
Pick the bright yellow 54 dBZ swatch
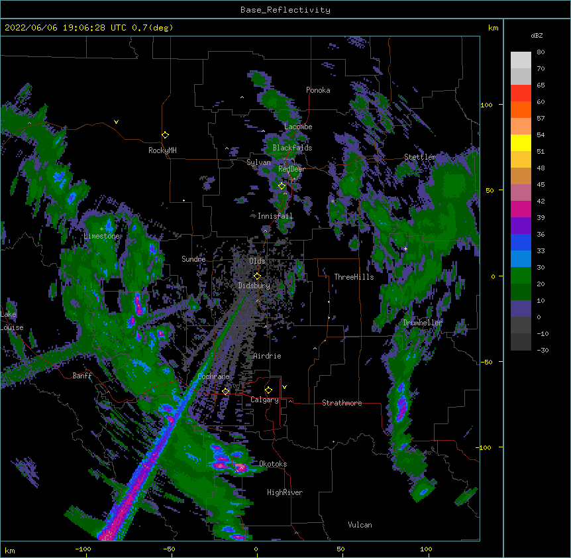tap(521, 142)
